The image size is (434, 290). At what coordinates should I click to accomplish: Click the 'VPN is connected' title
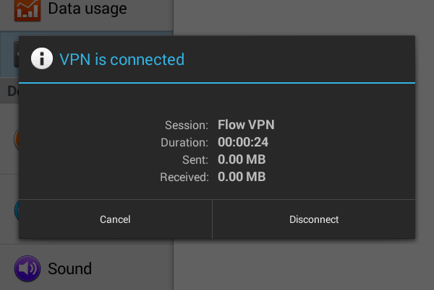[122, 59]
